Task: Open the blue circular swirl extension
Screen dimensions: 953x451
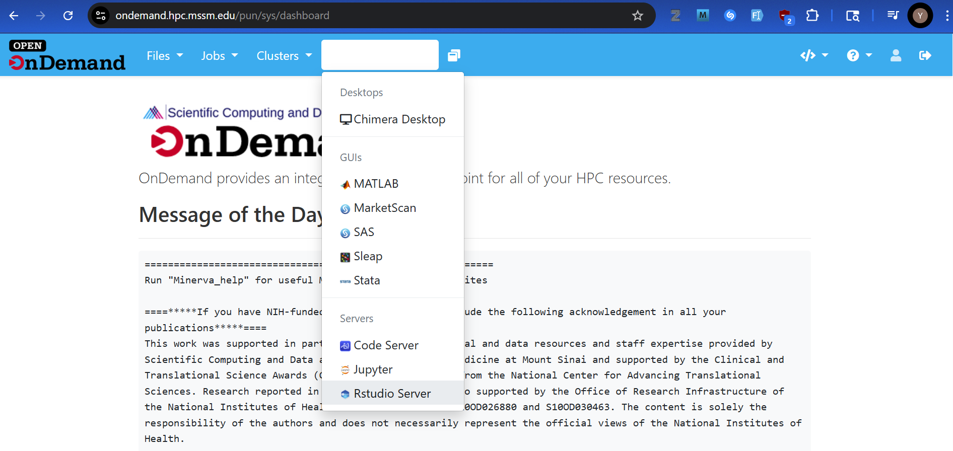Action: (730, 16)
